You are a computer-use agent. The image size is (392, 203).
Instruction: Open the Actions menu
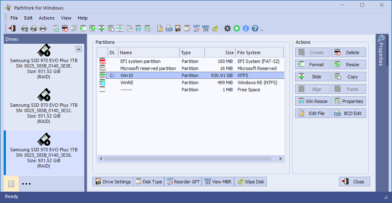click(x=46, y=18)
